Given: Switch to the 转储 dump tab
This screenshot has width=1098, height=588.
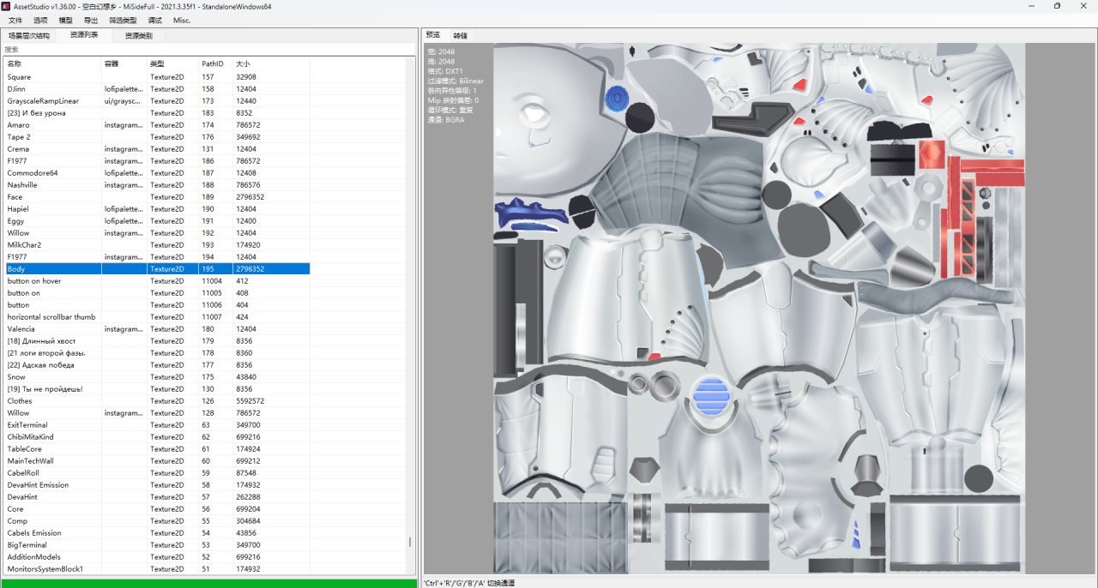Looking at the screenshot, I should tap(461, 36).
